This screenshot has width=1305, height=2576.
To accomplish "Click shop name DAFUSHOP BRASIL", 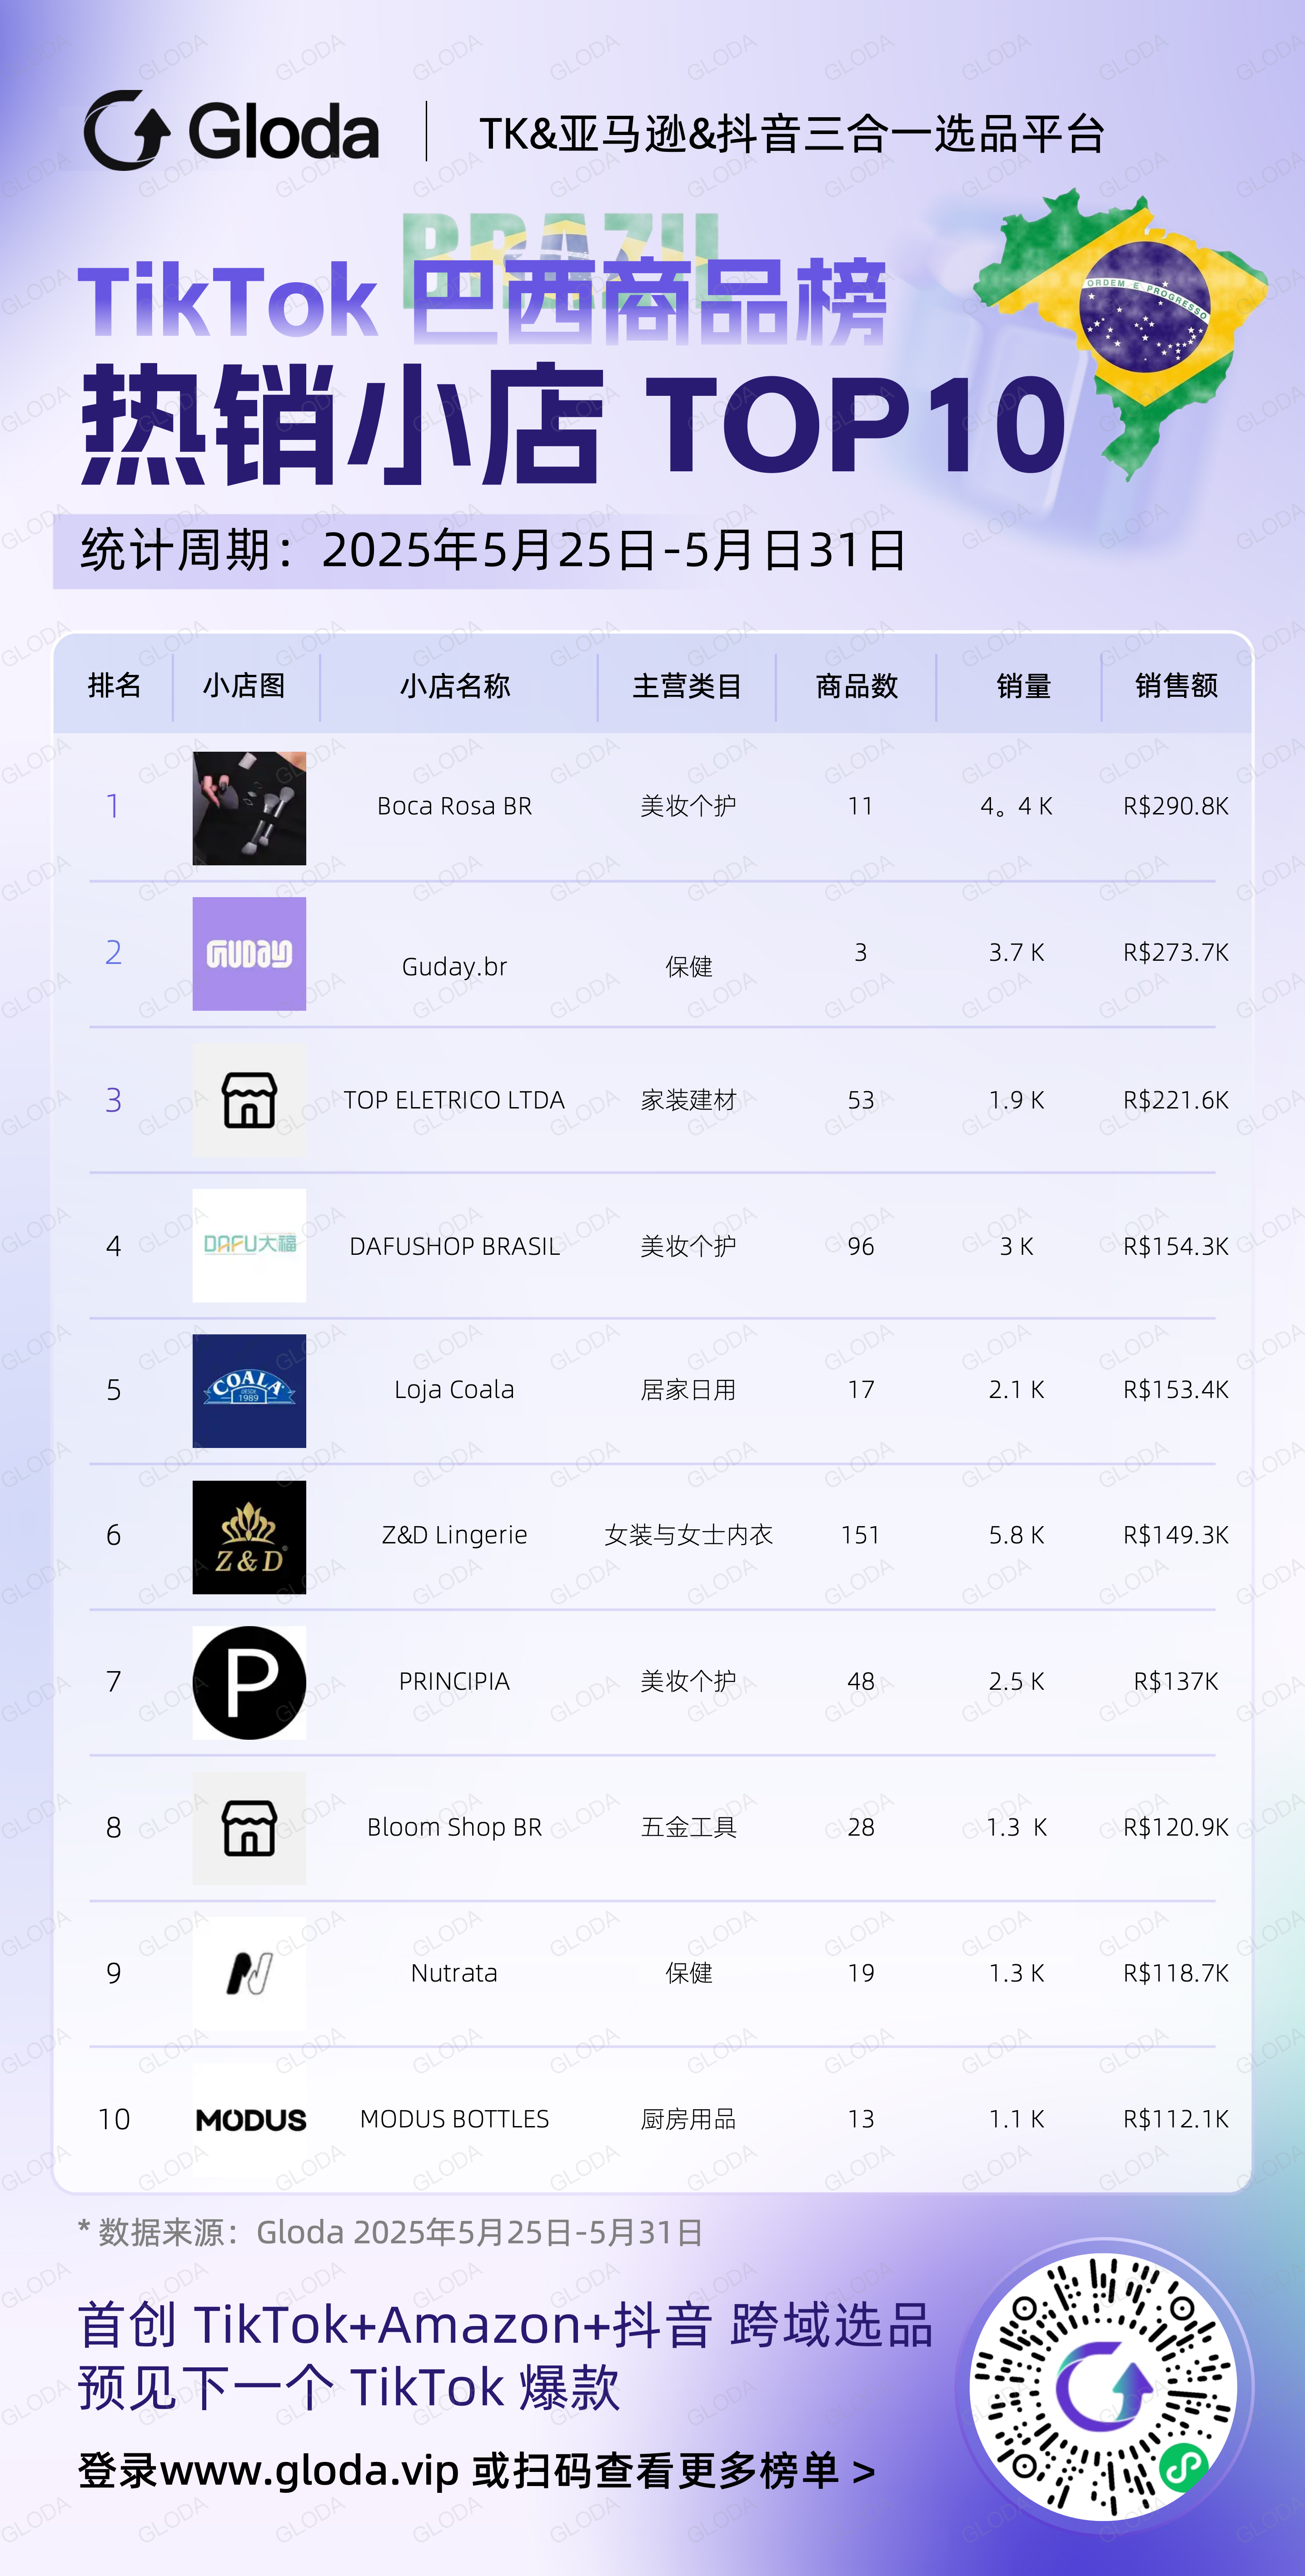I will 454,1246.
